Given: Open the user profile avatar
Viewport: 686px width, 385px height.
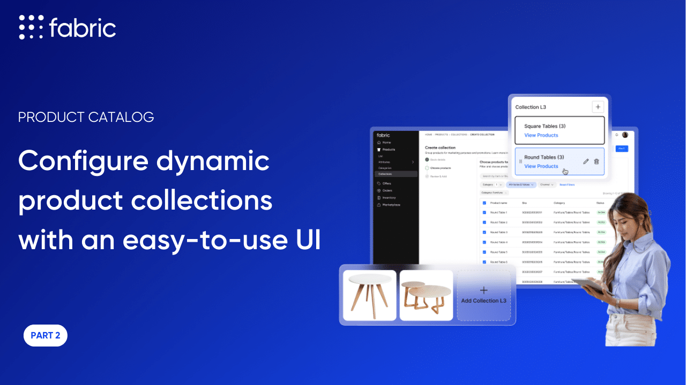Looking at the screenshot, I should pyautogui.click(x=625, y=135).
